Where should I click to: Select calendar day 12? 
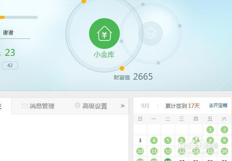[x=168, y=151]
